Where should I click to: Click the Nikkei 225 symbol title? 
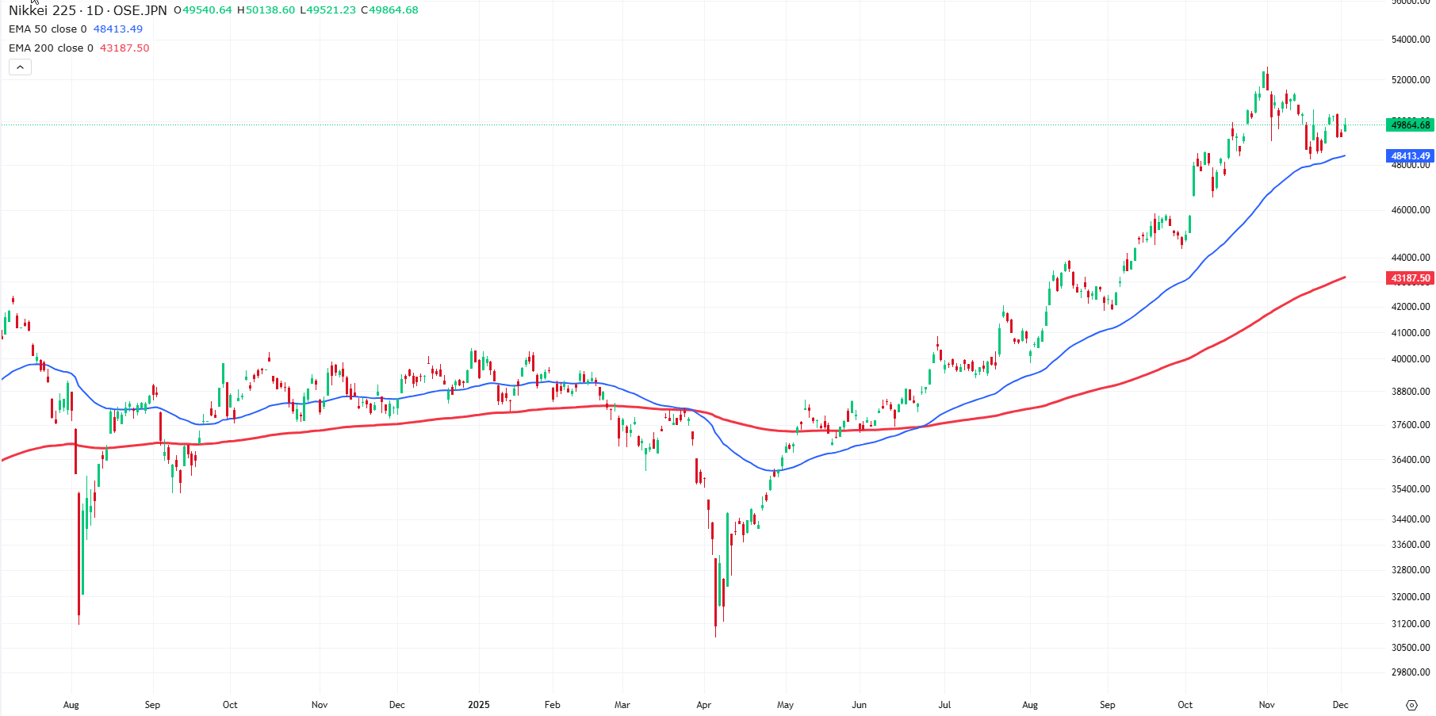(87, 10)
